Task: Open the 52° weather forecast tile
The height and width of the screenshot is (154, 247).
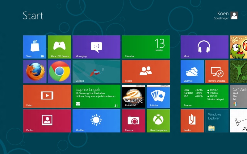Action: pyautogui.click(x=238, y=96)
